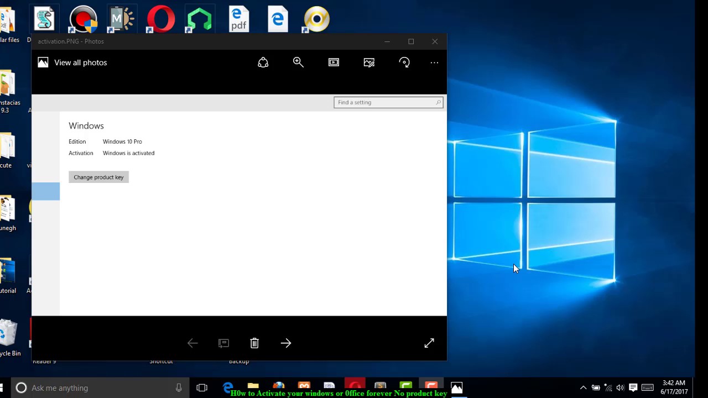Open the Edge pdf file on desktop

[239, 19]
